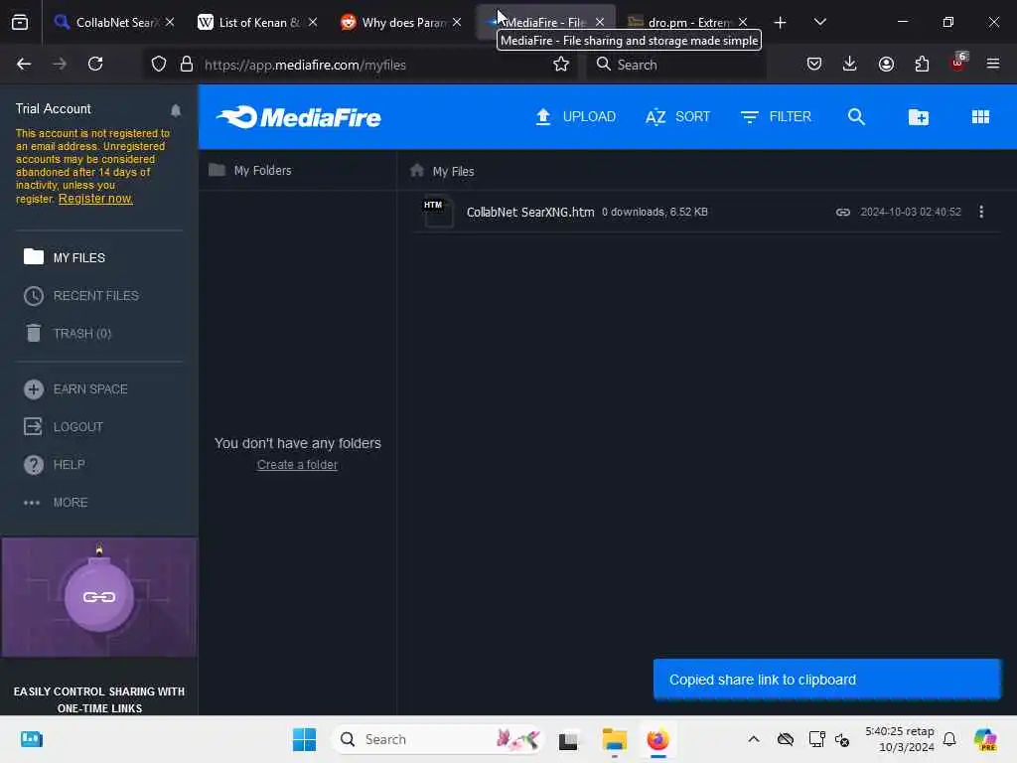1017x763 pixels.
Task: Expand the list all tabs chevron
Action: pyautogui.click(x=819, y=22)
